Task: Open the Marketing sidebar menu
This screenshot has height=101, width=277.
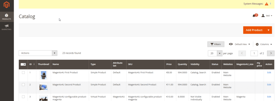Action: click(7, 27)
